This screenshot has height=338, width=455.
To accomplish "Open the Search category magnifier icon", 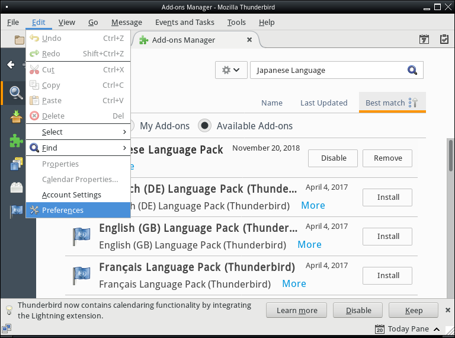I will coord(16,93).
